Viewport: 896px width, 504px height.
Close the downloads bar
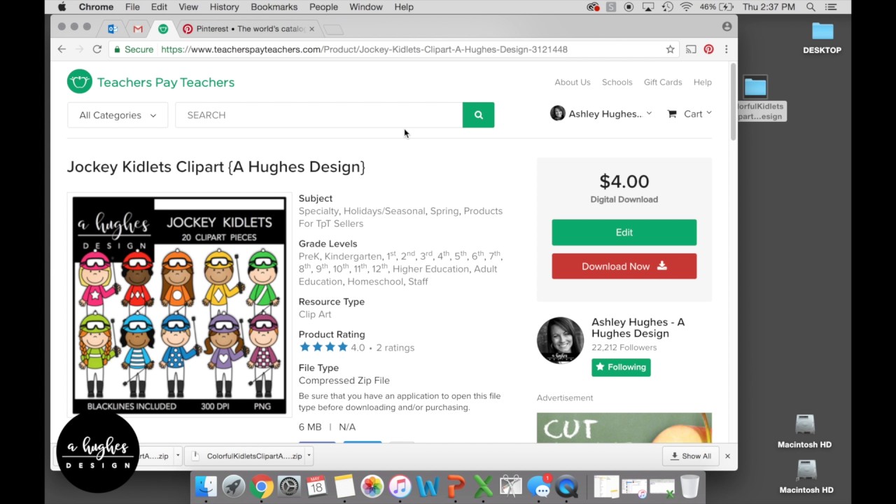click(x=727, y=456)
